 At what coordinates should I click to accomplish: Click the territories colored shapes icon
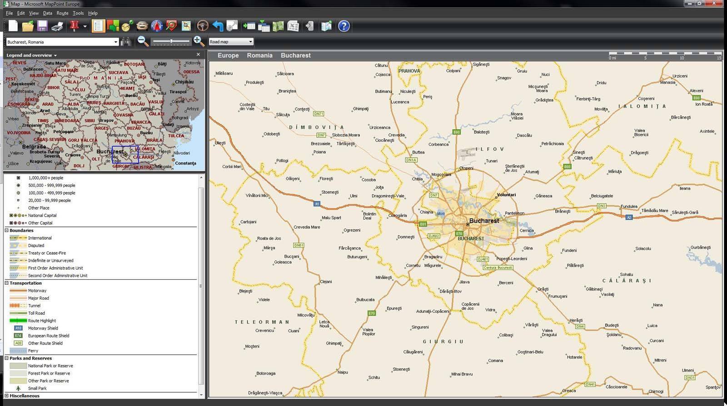[113, 26]
